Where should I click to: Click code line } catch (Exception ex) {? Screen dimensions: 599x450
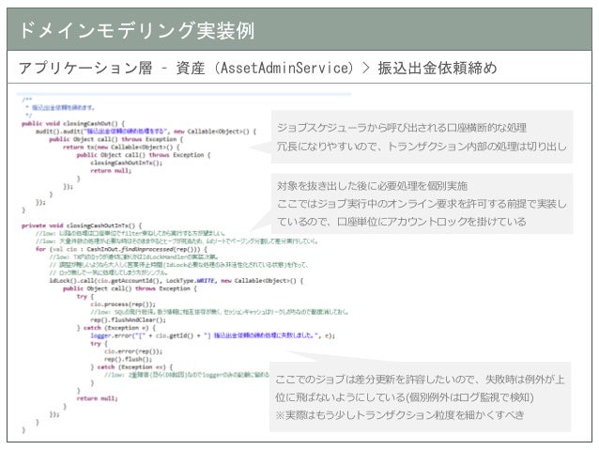coord(131,367)
